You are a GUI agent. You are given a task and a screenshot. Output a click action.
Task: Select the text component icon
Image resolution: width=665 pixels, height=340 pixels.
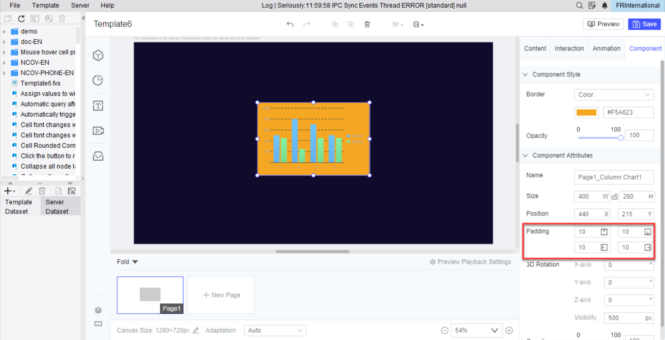tap(98, 105)
